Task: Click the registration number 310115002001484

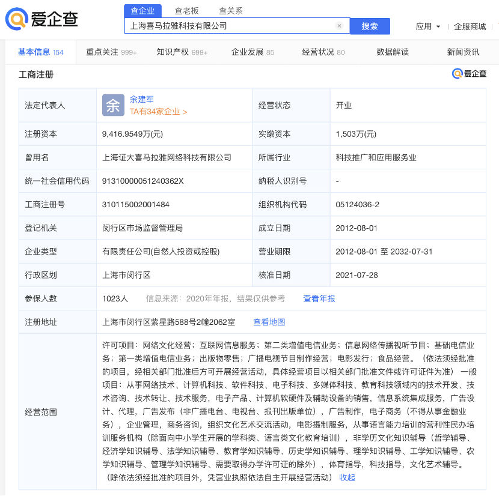Action: pyautogui.click(x=135, y=204)
